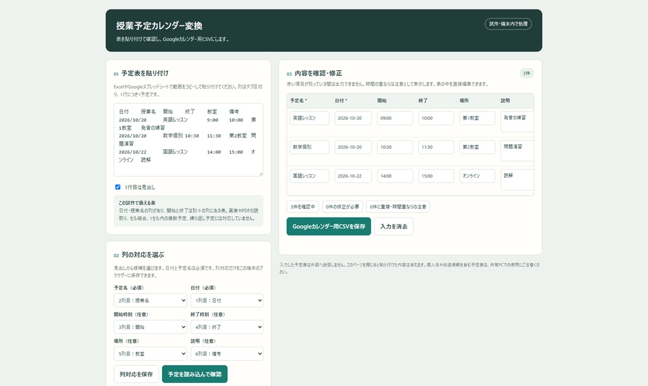Click the 予定名 * column header
The height and width of the screenshot is (386, 648).
coord(299,101)
